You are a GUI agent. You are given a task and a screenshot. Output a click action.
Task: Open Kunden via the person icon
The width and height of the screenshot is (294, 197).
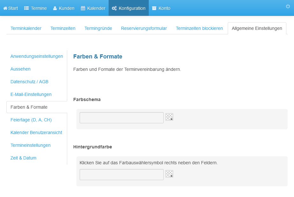click(x=55, y=8)
